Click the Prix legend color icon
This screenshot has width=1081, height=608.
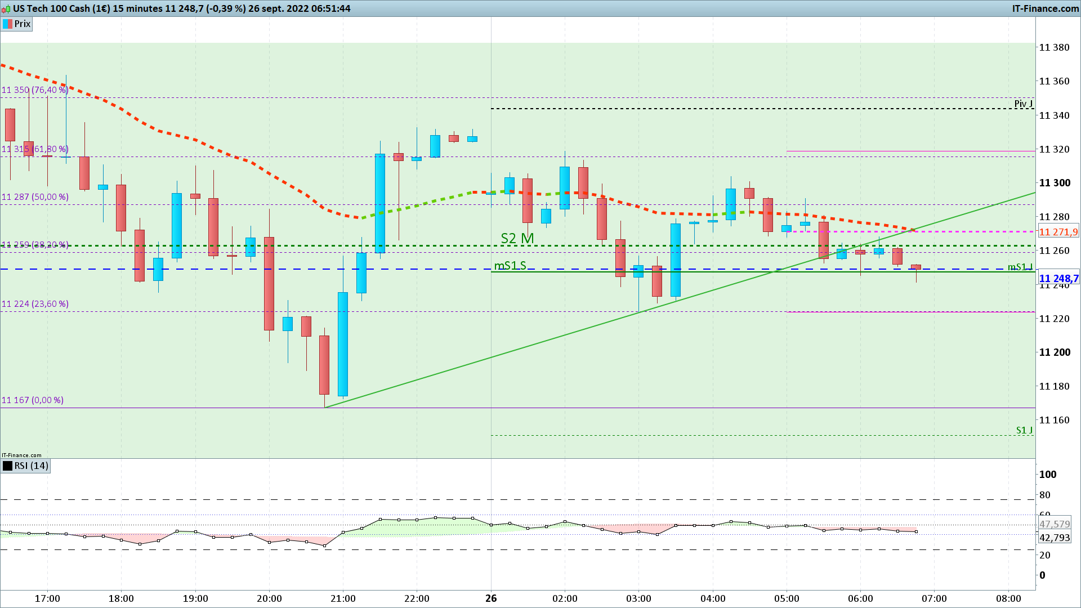coord(7,24)
